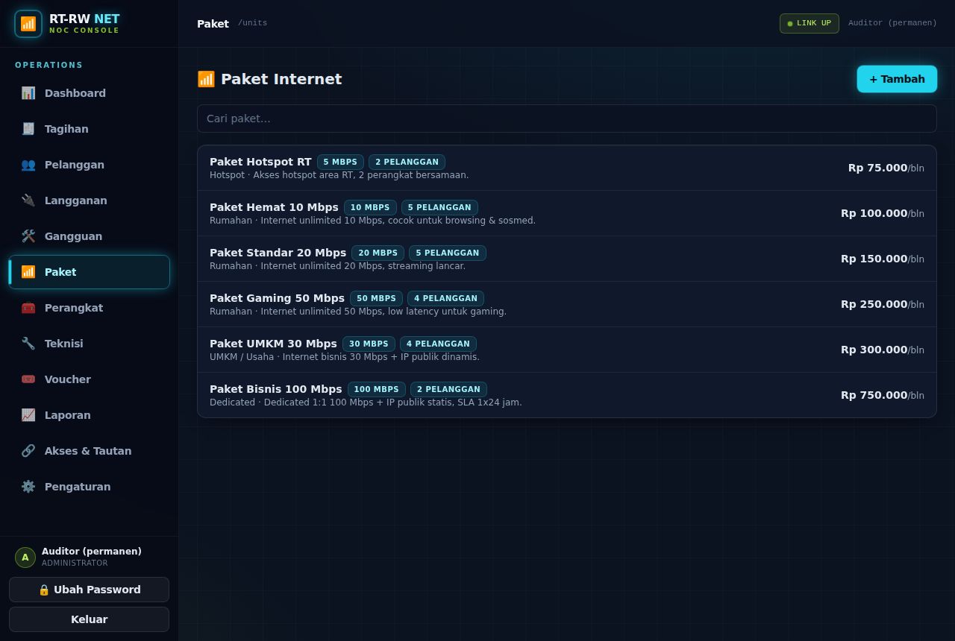955x641 pixels.
Task: Click 4 PELANGGAN badge on Paket UMKM
Action: click(x=439, y=344)
